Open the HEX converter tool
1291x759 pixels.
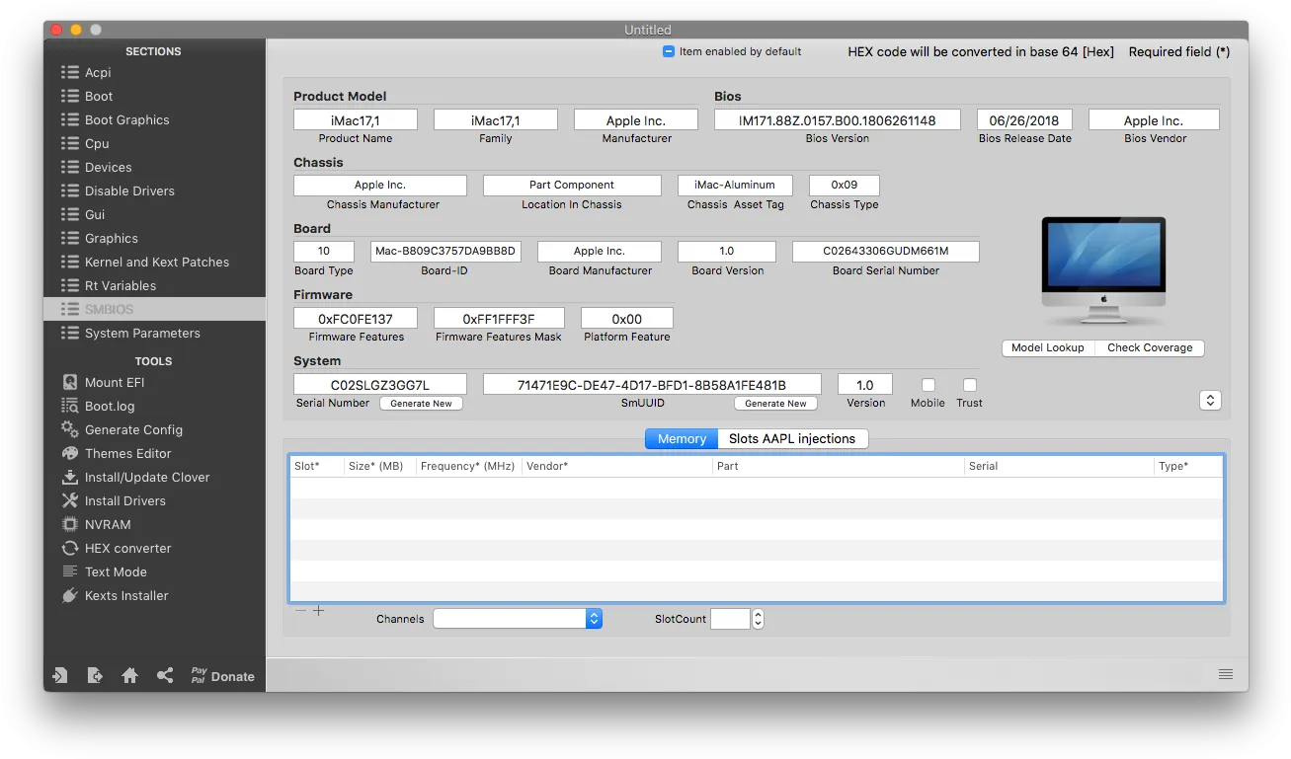[117, 548]
